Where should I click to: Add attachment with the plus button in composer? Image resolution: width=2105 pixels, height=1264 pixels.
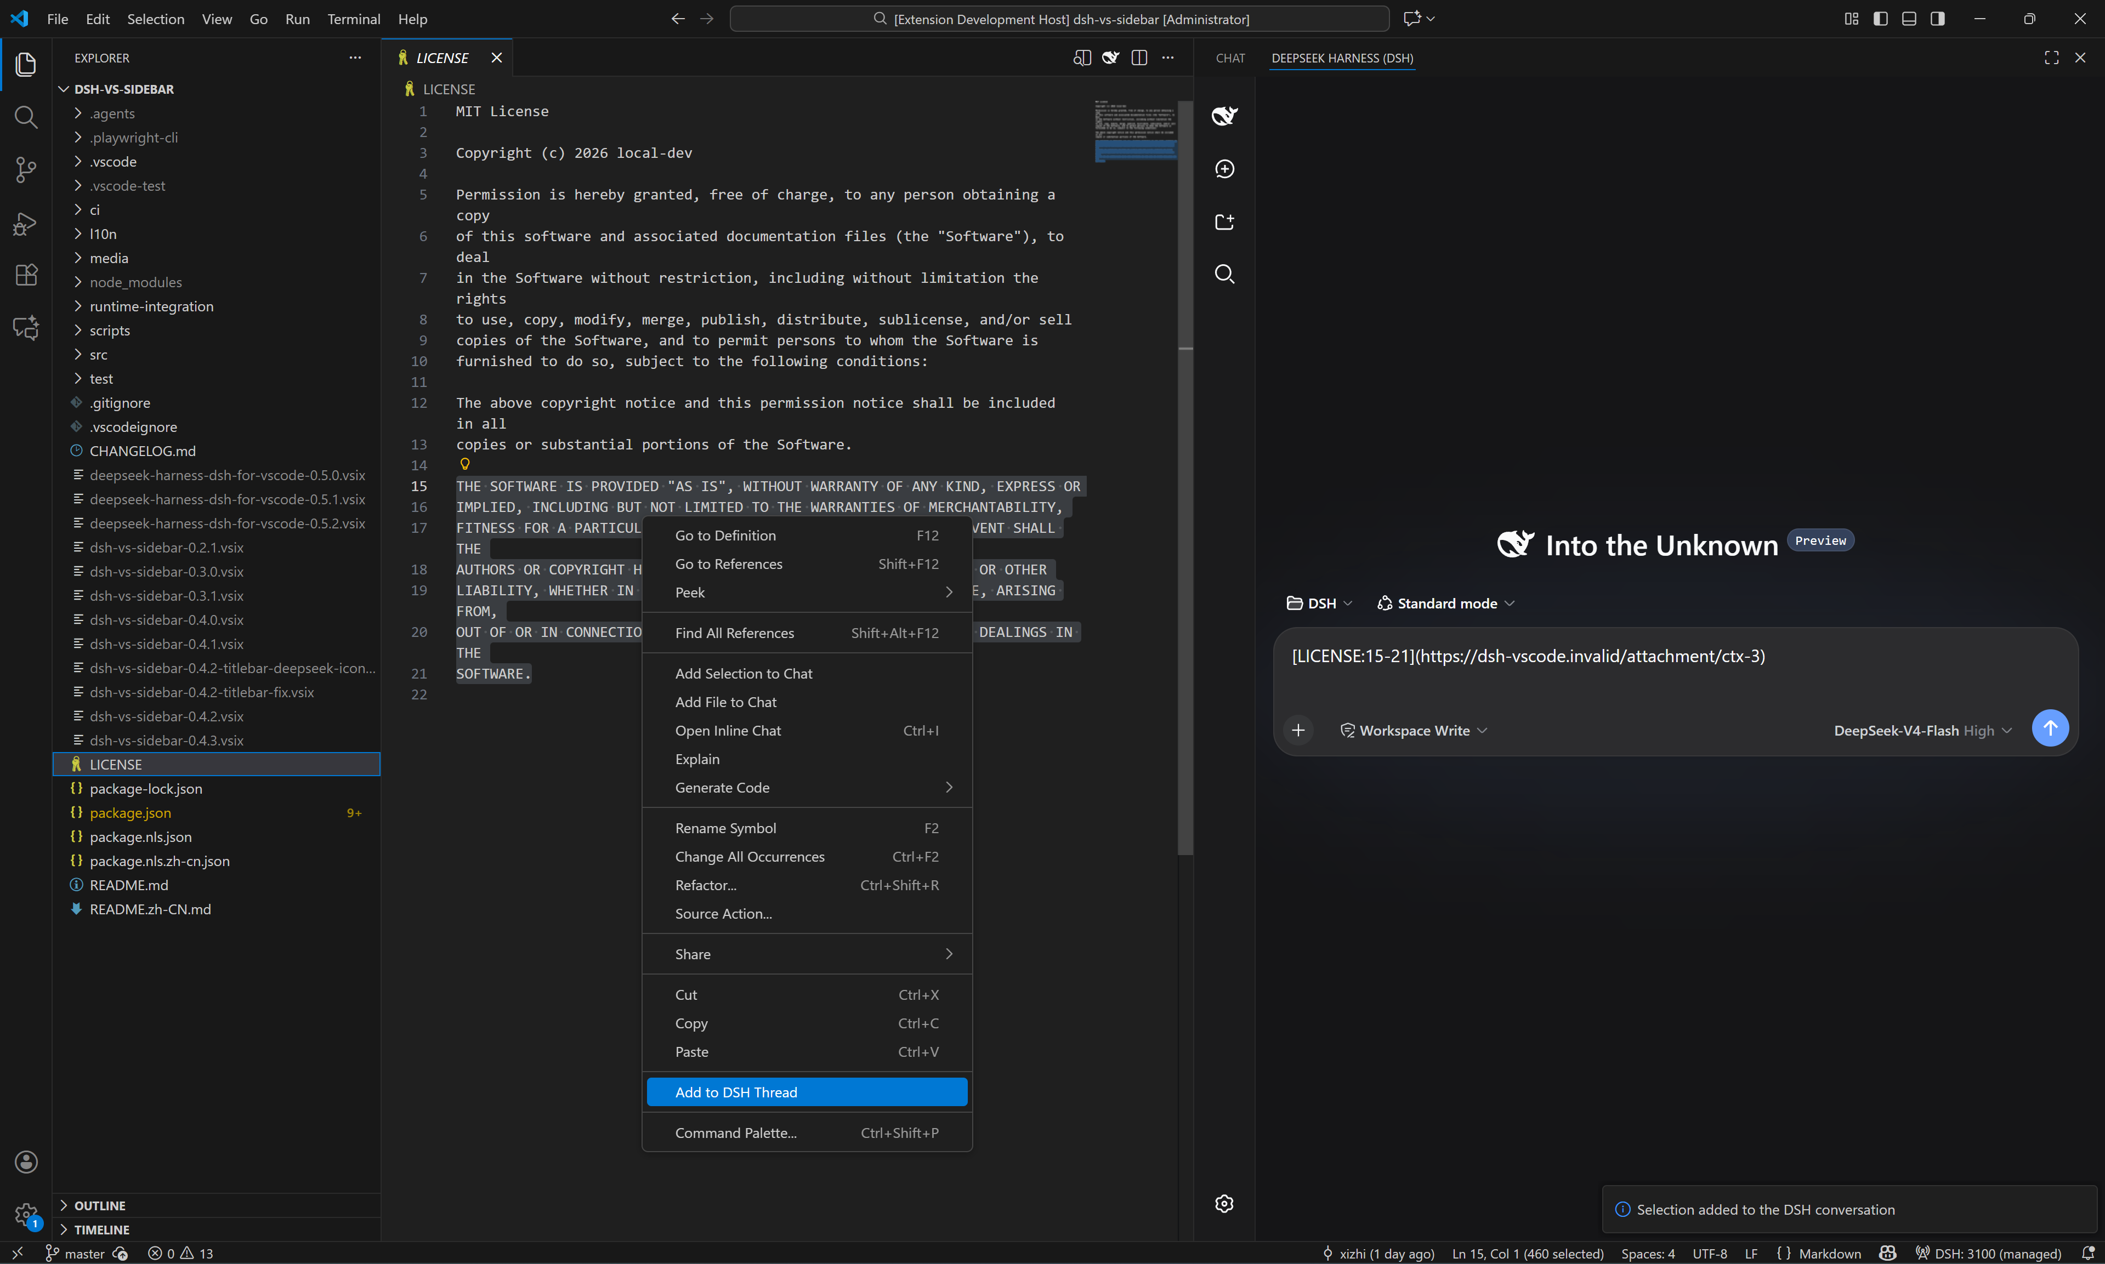[1298, 730]
